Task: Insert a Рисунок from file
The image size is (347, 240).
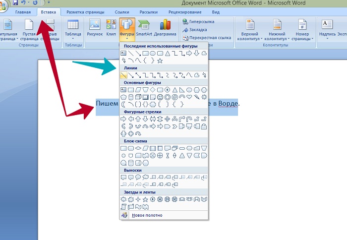Action: tap(95, 28)
